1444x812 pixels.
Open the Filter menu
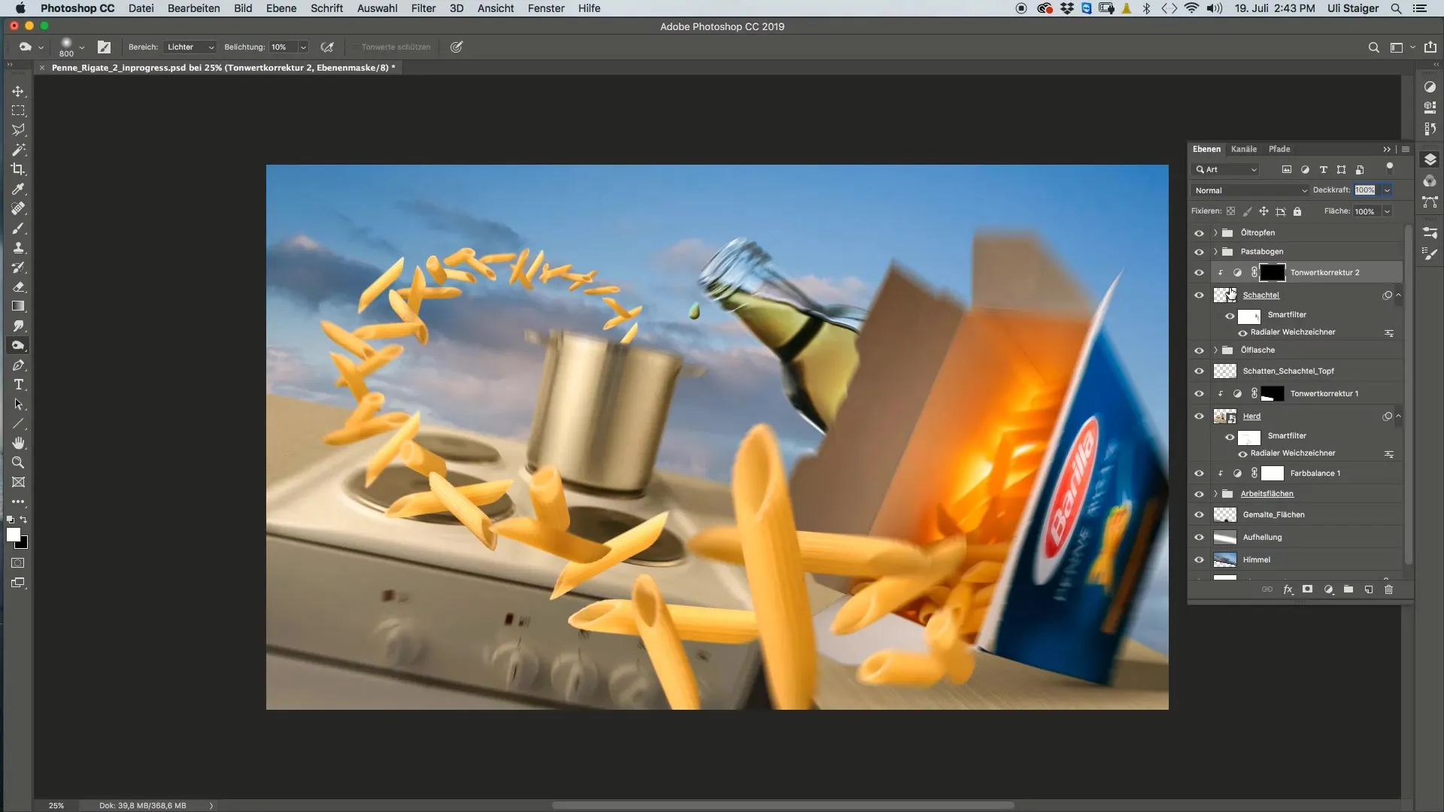click(423, 8)
